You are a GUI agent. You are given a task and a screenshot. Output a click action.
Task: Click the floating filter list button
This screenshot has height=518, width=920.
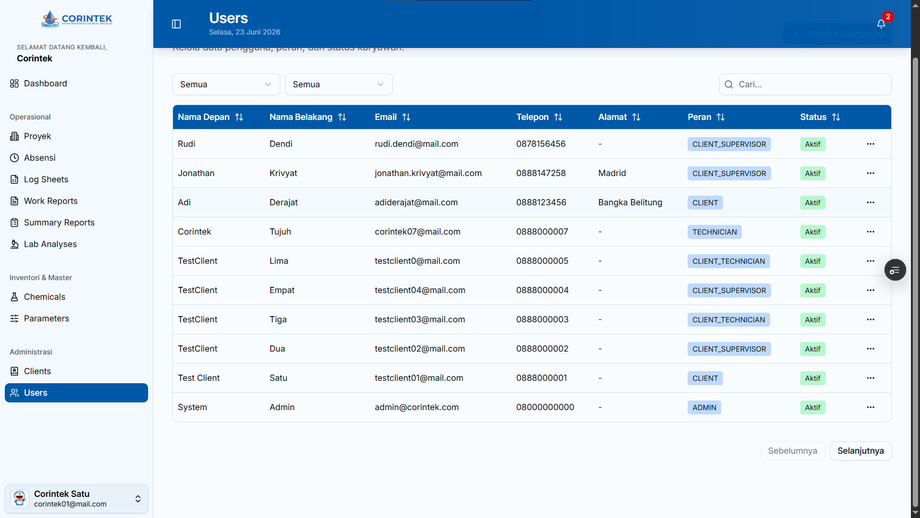pyautogui.click(x=895, y=270)
